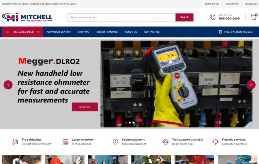Go to previous slide with left arrow
This screenshot has width=259, height=164.
click(x=8, y=85)
